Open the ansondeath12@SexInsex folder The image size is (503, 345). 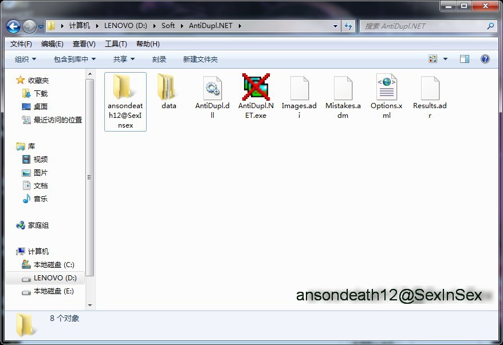tap(125, 101)
